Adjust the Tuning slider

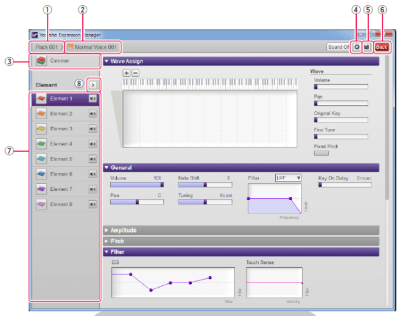pos(205,202)
